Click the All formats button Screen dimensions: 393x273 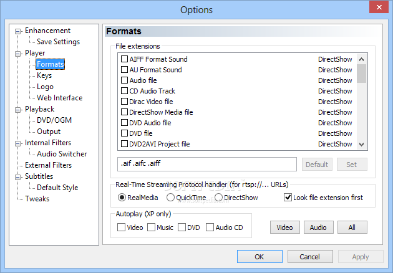[352, 227]
